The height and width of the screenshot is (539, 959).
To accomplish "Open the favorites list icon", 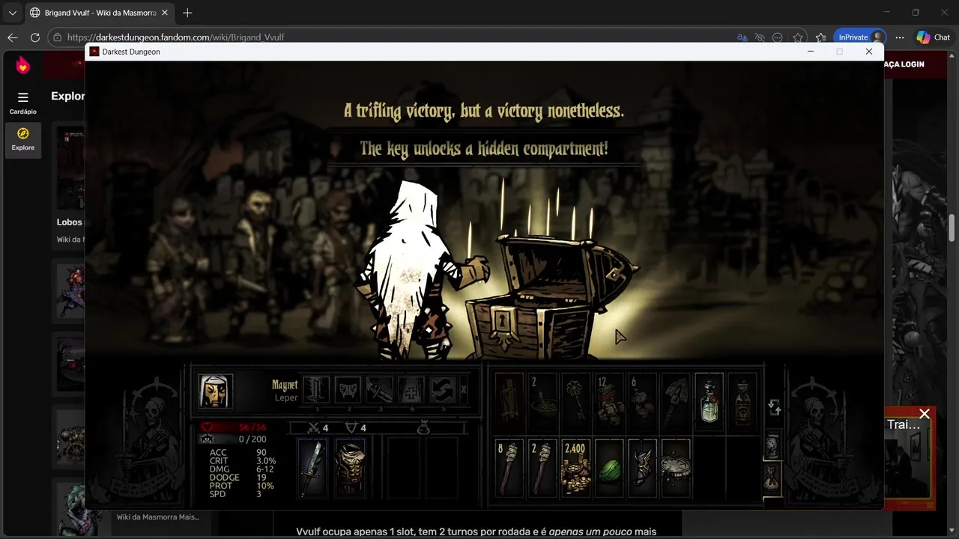I will point(821,37).
